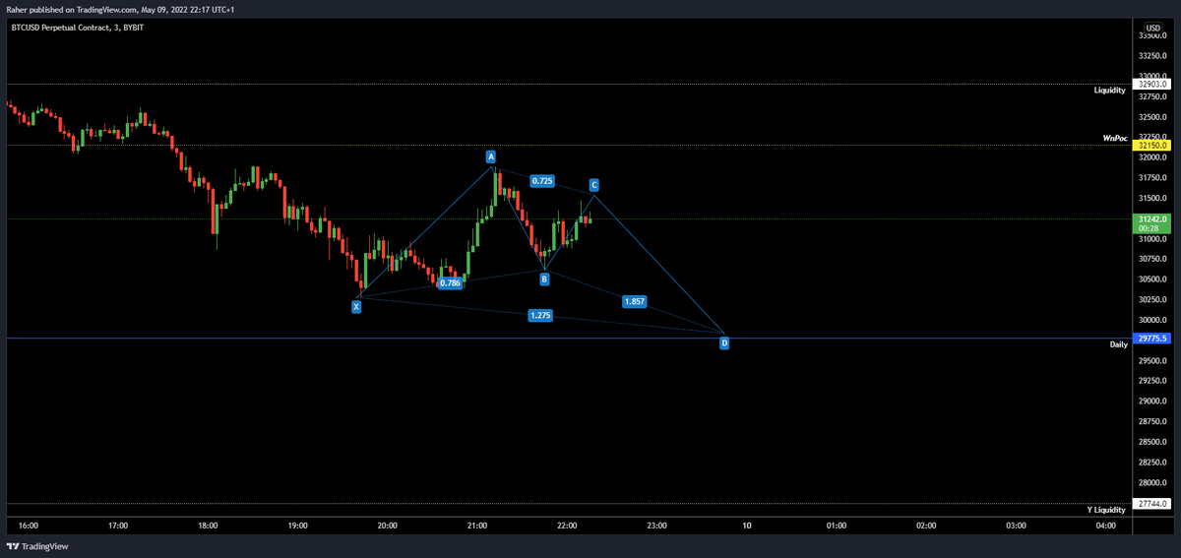
Task: Click the 29000.0 price axis value
Action: tap(1152, 402)
